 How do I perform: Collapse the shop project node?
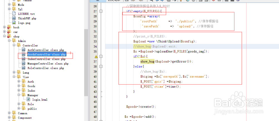pos(4,36)
